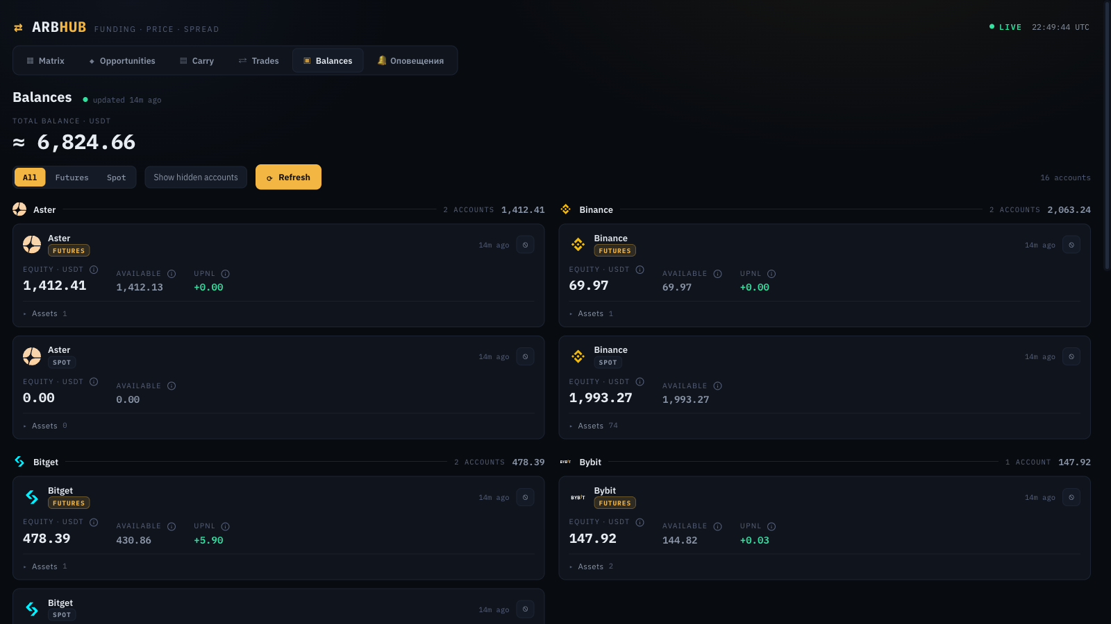The image size is (1111, 624).
Task: Hide the Bitget Futures account
Action: [526, 497]
